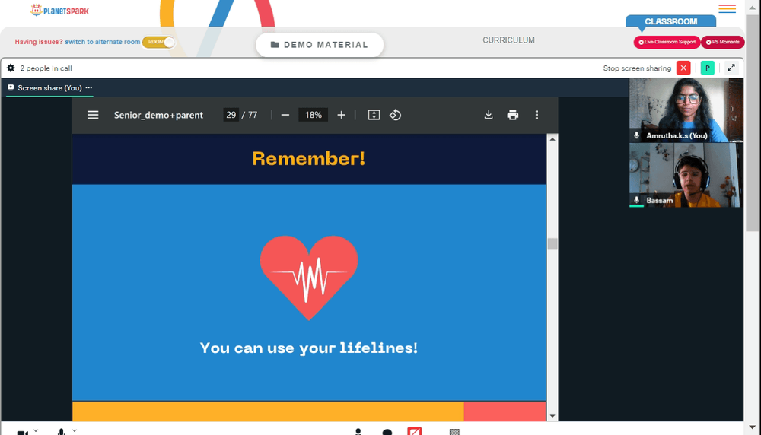Select Bassam's video tile
The image size is (761, 435).
(685, 175)
